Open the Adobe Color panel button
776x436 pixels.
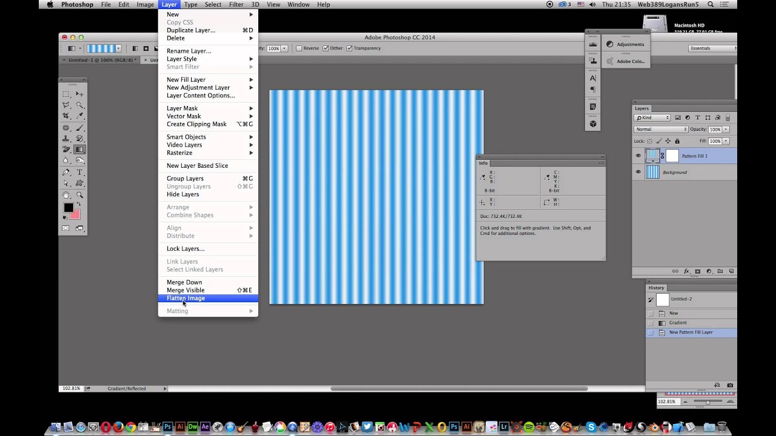625,61
